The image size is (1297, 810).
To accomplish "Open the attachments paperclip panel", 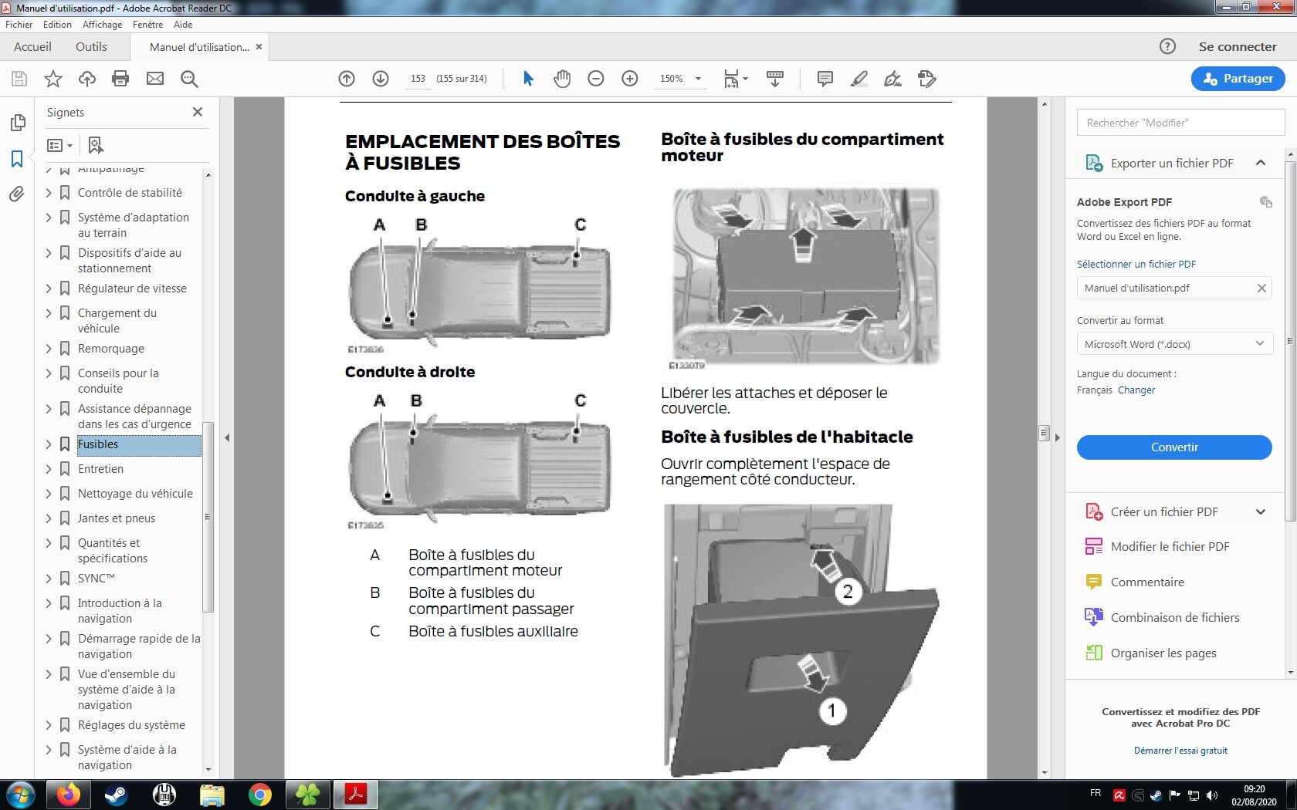I will pyautogui.click(x=17, y=194).
